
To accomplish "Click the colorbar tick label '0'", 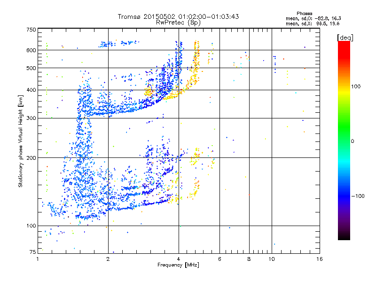I will pos(352,141).
